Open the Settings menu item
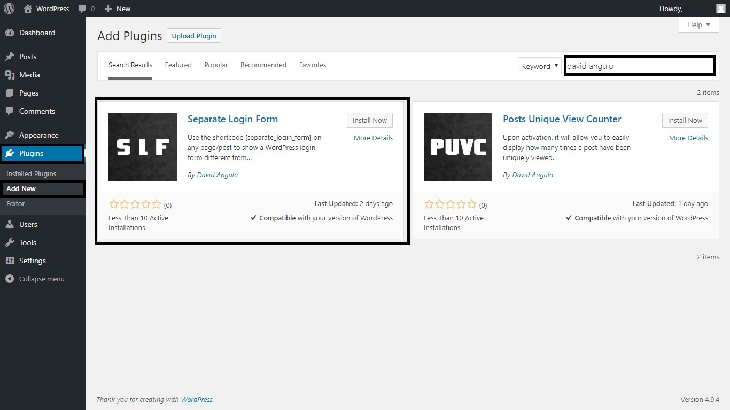The image size is (730, 410). click(43, 261)
